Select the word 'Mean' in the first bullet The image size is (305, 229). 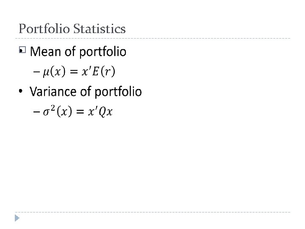[45, 52]
